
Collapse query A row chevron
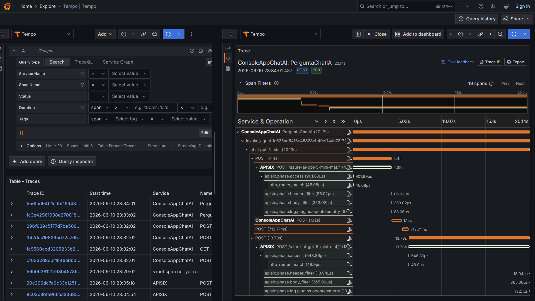14,51
